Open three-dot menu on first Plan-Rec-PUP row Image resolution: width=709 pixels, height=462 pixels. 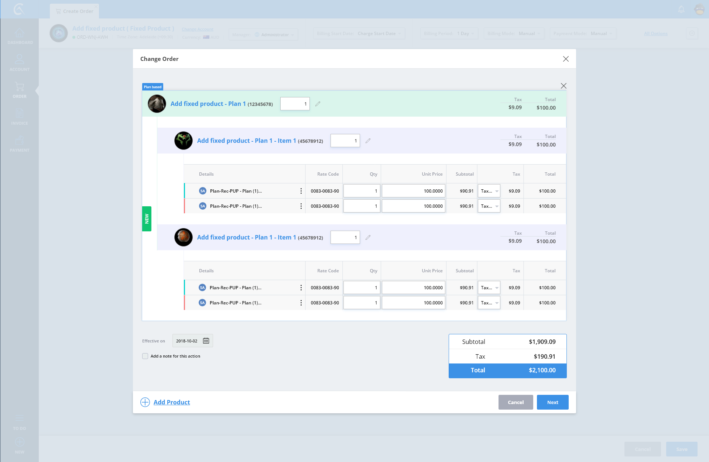(x=301, y=191)
